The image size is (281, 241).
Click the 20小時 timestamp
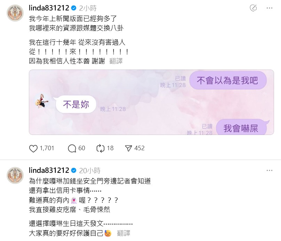90,171
